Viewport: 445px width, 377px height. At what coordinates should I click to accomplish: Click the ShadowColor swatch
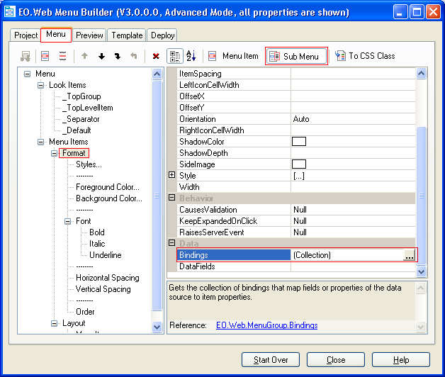299,142
